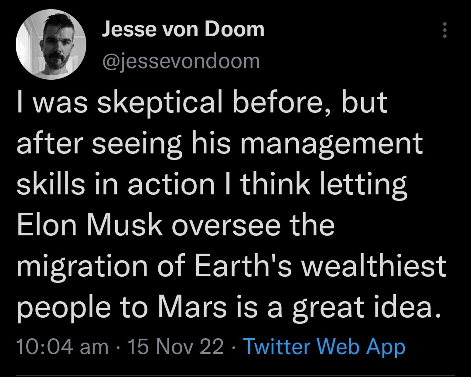Click the 15 Nov 22 date
Screen dimensions: 471x377
pos(176,346)
